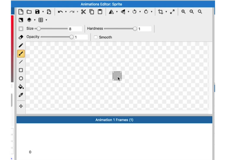Click the black and white diagonal square icon
The width and height of the screenshot is (226, 160).
click(21, 20)
